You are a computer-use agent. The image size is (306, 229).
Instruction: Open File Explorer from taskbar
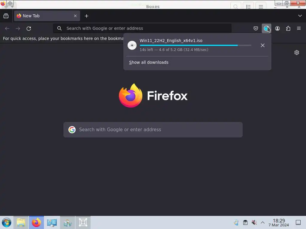coord(21,222)
